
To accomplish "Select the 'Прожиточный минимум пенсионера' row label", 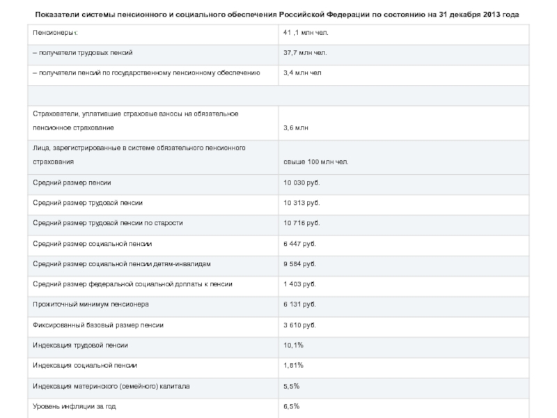I will tap(91, 304).
